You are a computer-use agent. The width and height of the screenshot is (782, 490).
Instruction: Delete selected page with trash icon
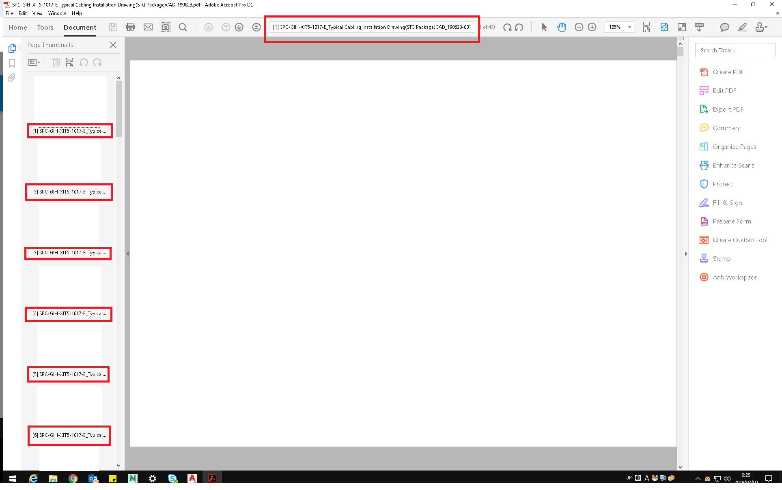(56, 62)
